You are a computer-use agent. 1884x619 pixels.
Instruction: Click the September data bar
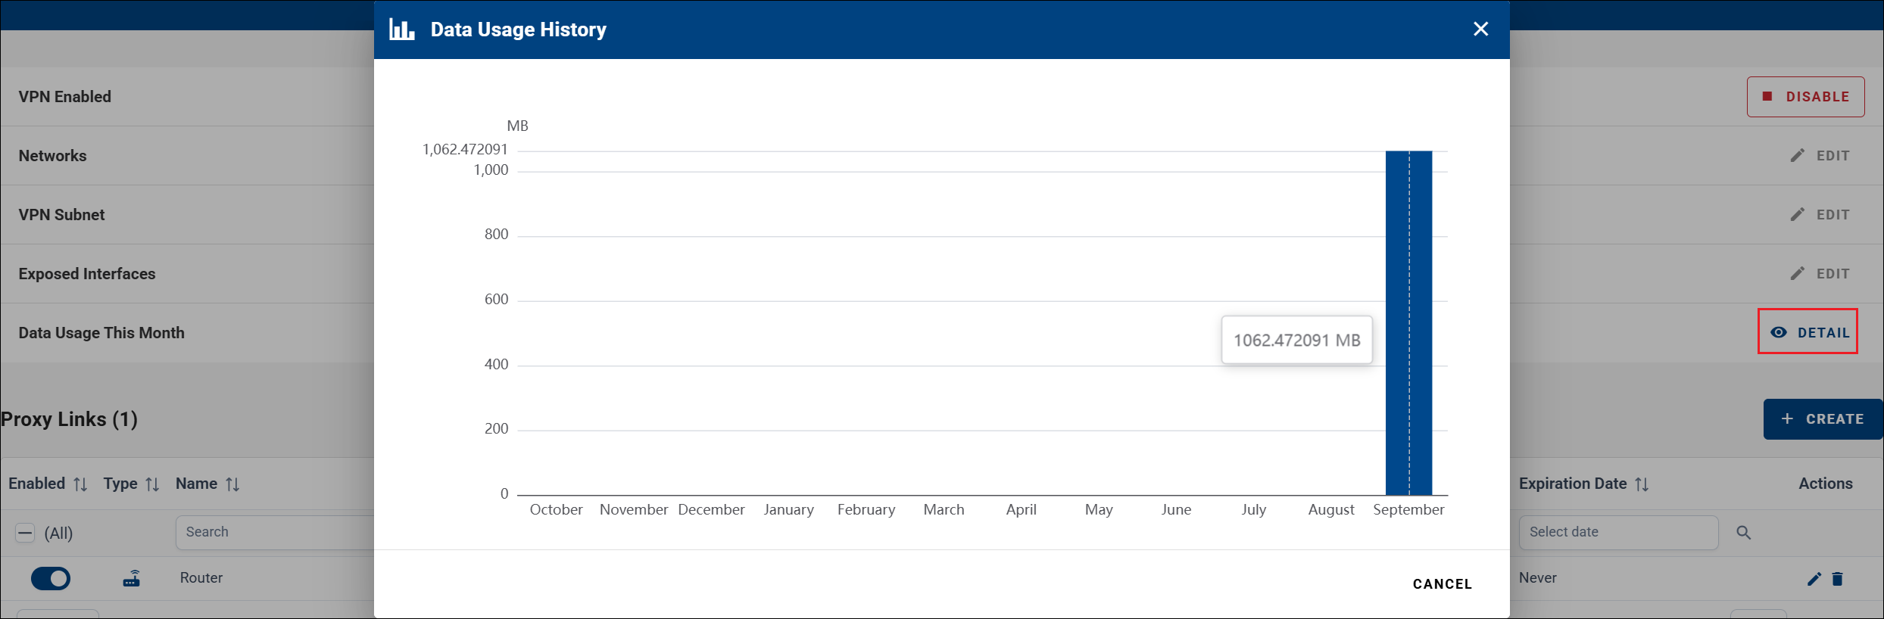[x=1408, y=322]
